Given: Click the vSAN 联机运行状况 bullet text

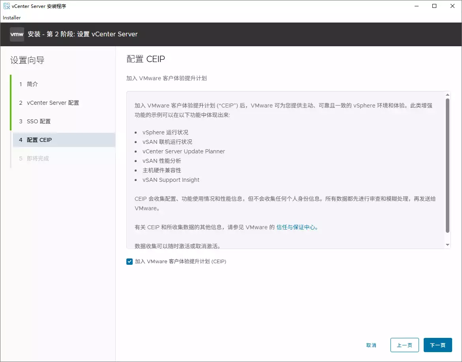Looking at the screenshot, I should pyautogui.click(x=167, y=142).
